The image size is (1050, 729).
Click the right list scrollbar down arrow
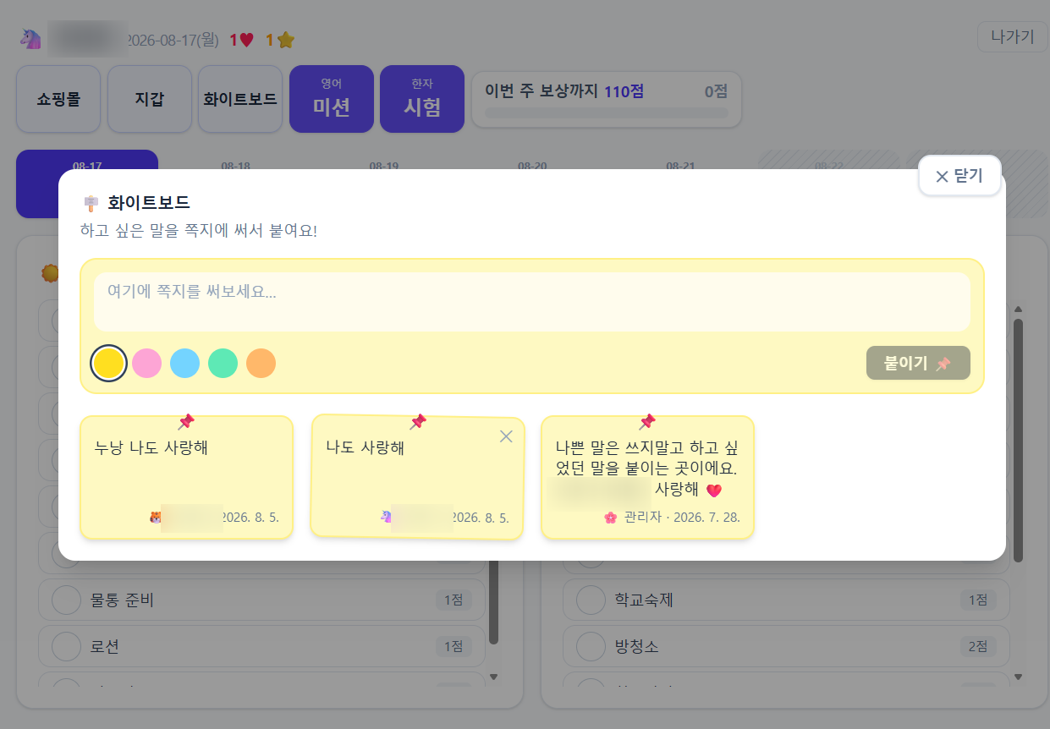(x=1018, y=677)
